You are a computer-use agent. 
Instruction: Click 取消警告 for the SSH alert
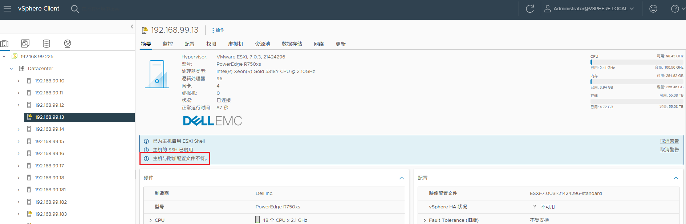[x=670, y=150]
